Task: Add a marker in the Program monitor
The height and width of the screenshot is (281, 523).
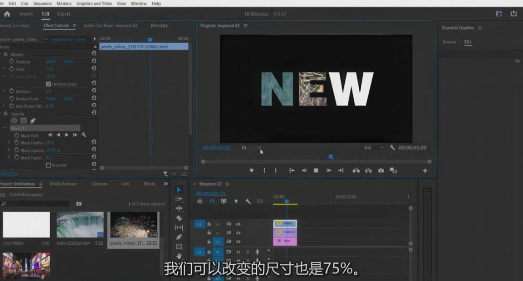Action: (x=251, y=170)
